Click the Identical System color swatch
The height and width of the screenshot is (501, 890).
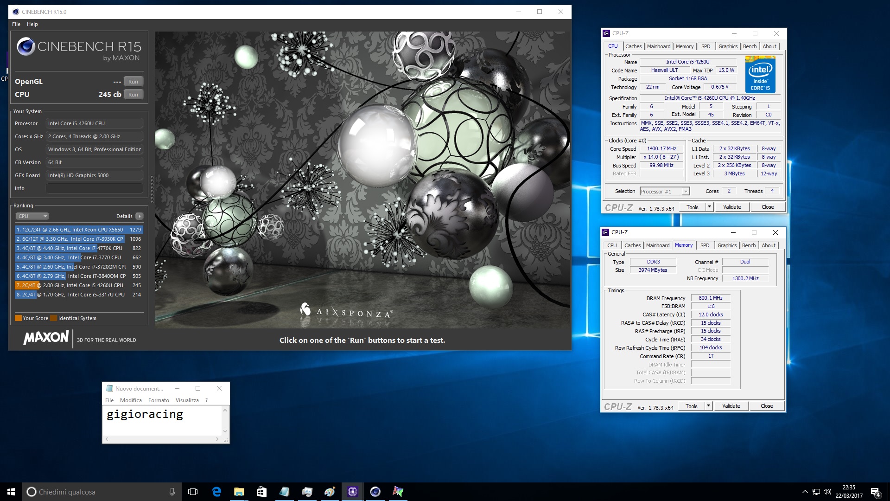click(x=53, y=318)
